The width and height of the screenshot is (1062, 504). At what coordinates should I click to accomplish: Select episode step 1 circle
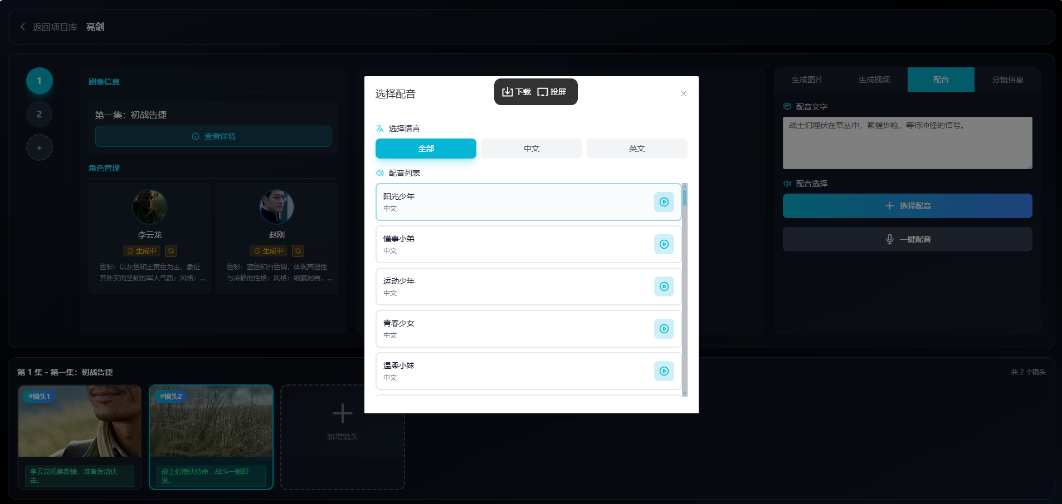click(39, 81)
